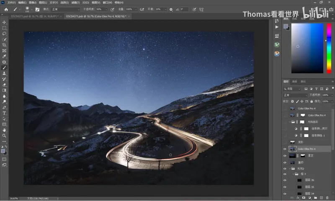Pick a color in the color field

(307, 48)
